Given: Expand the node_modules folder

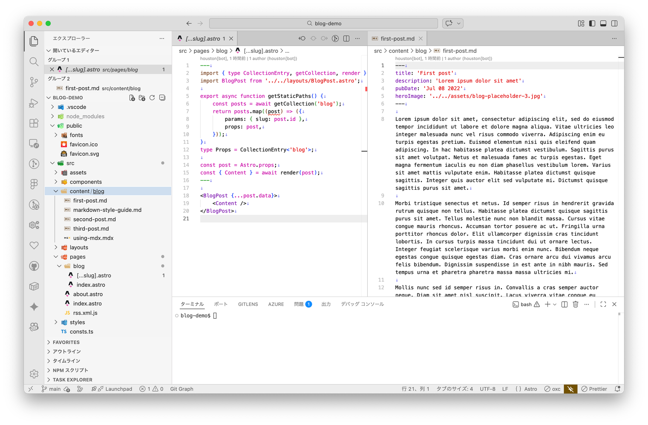Looking at the screenshot, I should click(x=85, y=117).
